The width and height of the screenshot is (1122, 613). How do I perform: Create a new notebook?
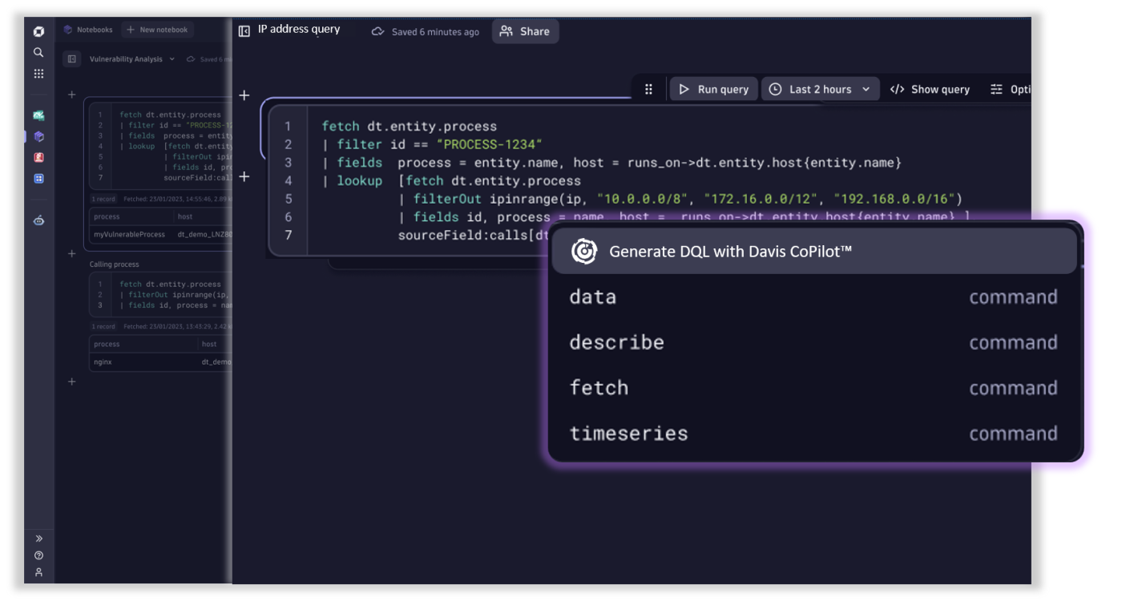(x=157, y=29)
